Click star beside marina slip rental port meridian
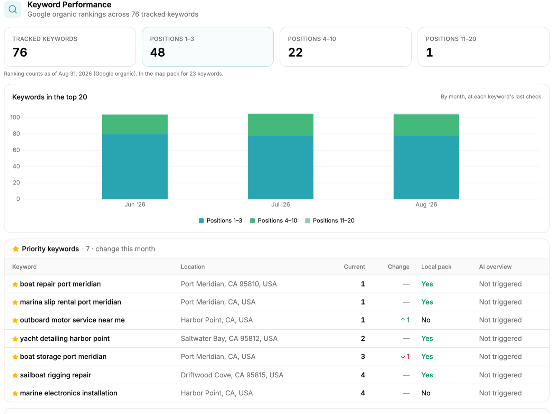The width and height of the screenshot is (553, 414). pyautogui.click(x=15, y=302)
